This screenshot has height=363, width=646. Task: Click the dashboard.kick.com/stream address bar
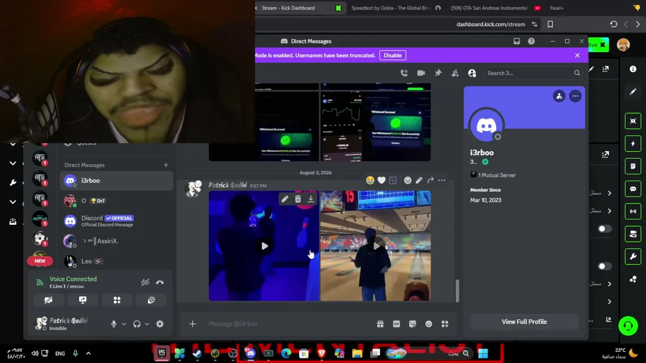click(x=491, y=24)
